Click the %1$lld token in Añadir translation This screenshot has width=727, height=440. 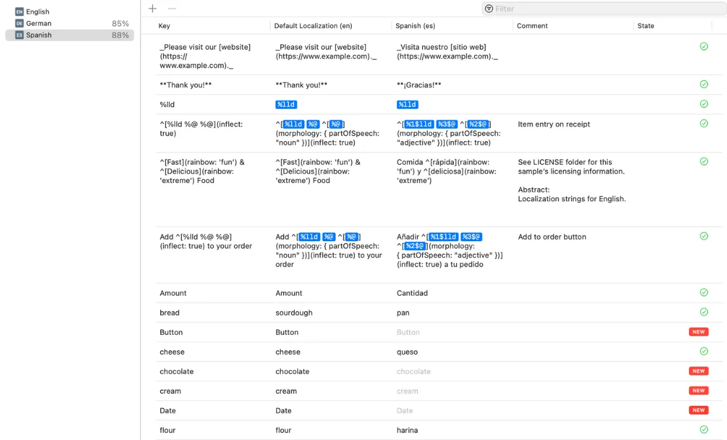pyautogui.click(x=444, y=237)
